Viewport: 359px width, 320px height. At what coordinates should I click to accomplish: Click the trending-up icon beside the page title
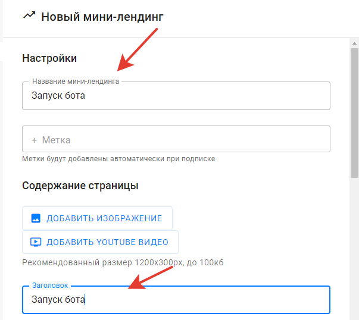[x=29, y=16]
